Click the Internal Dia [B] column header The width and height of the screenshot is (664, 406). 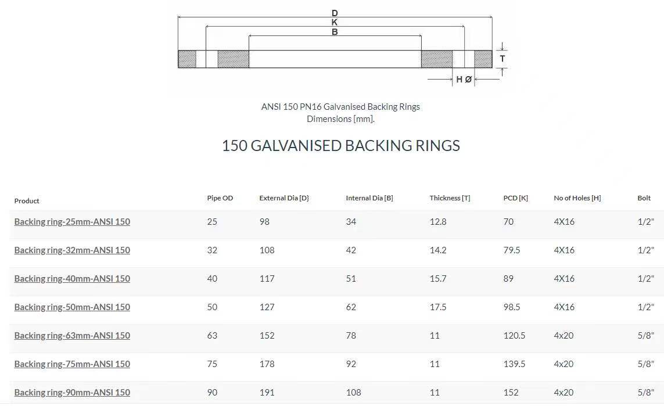pyautogui.click(x=369, y=197)
